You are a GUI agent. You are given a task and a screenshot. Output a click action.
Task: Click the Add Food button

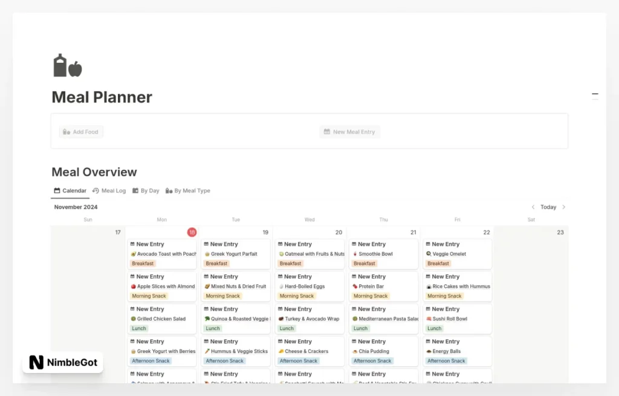pyautogui.click(x=81, y=132)
